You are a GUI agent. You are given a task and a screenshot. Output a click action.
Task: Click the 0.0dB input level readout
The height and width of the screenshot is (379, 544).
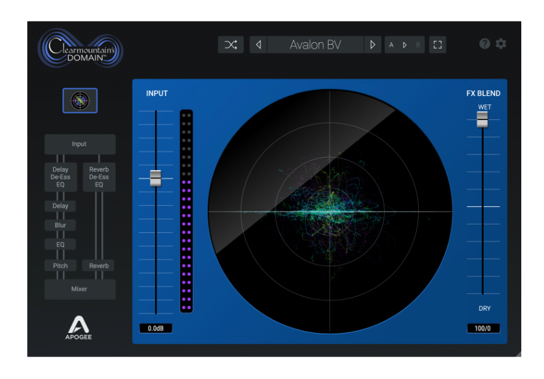156,328
